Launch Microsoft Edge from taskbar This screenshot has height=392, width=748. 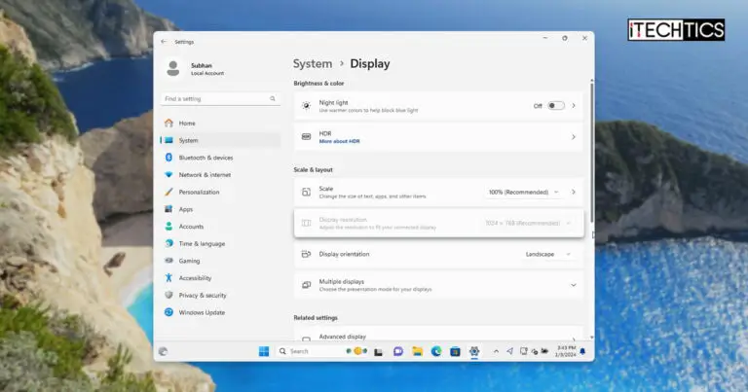click(x=435, y=351)
